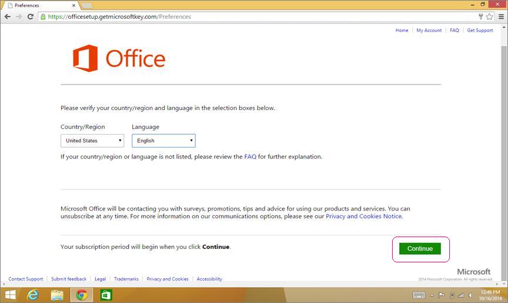This screenshot has height=303, width=508.
Task: Click the green padlock security icon
Action: [43, 16]
